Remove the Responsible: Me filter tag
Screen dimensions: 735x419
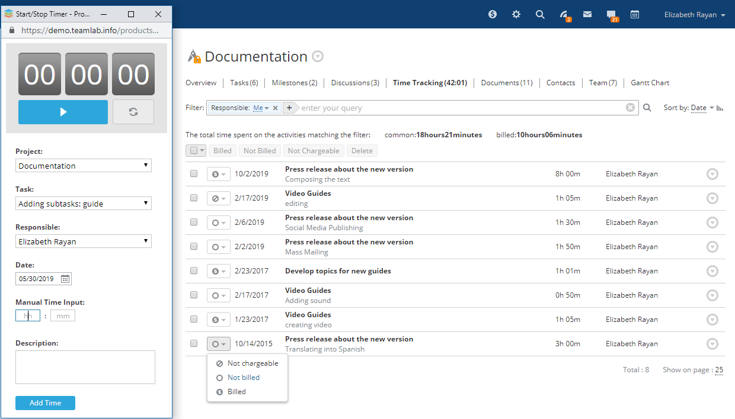pyautogui.click(x=275, y=108)
